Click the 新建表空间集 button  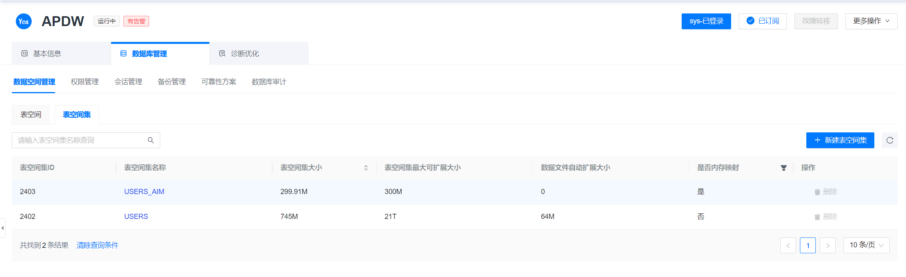(840, 140)
